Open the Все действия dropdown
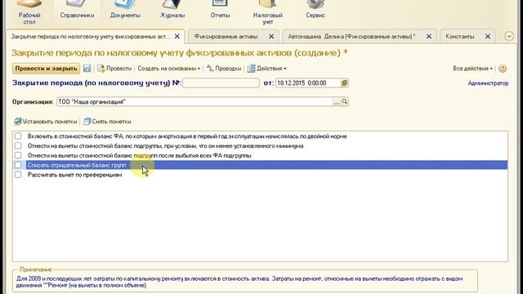523x294 pixels. point(472,69)
